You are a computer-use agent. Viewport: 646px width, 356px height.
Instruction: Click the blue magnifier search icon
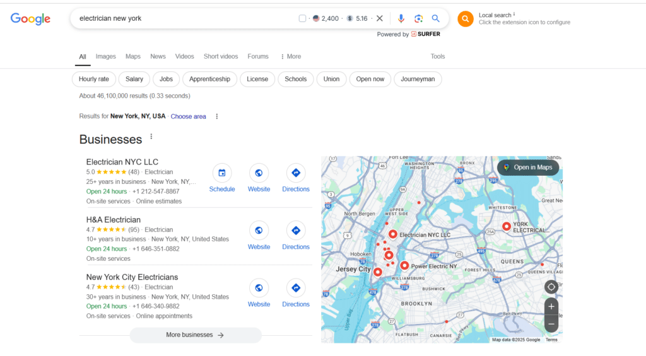[x=435, y=18]
